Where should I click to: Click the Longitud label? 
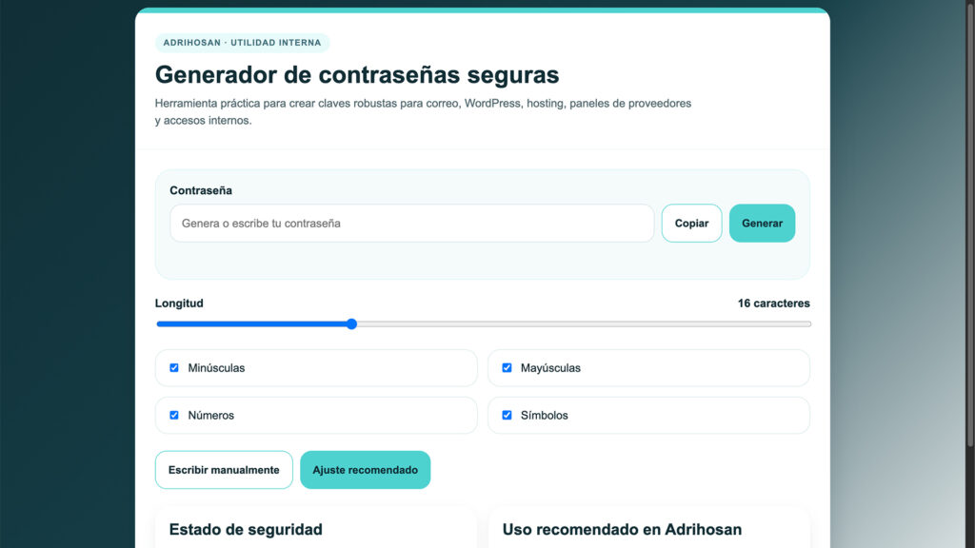coord(180,303)
